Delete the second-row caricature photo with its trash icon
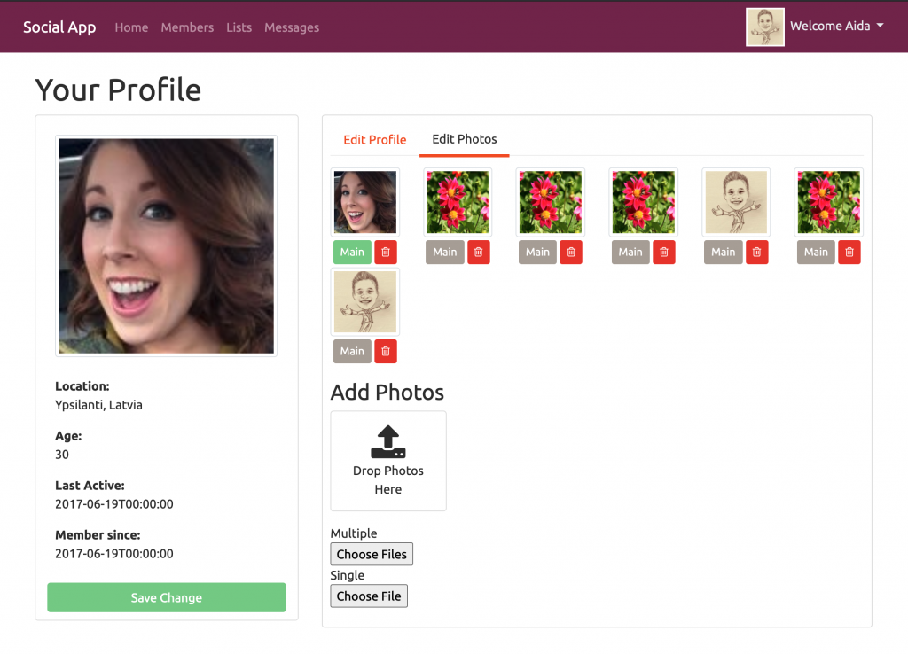908x654 pixels. [x=386, y=351]
